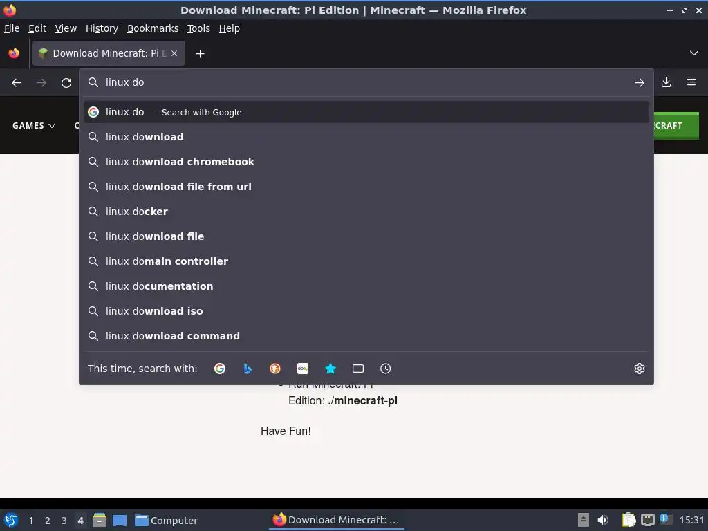Choose 'linux download chromebook' suggestion
708x531 pixels.
(366, 162)
